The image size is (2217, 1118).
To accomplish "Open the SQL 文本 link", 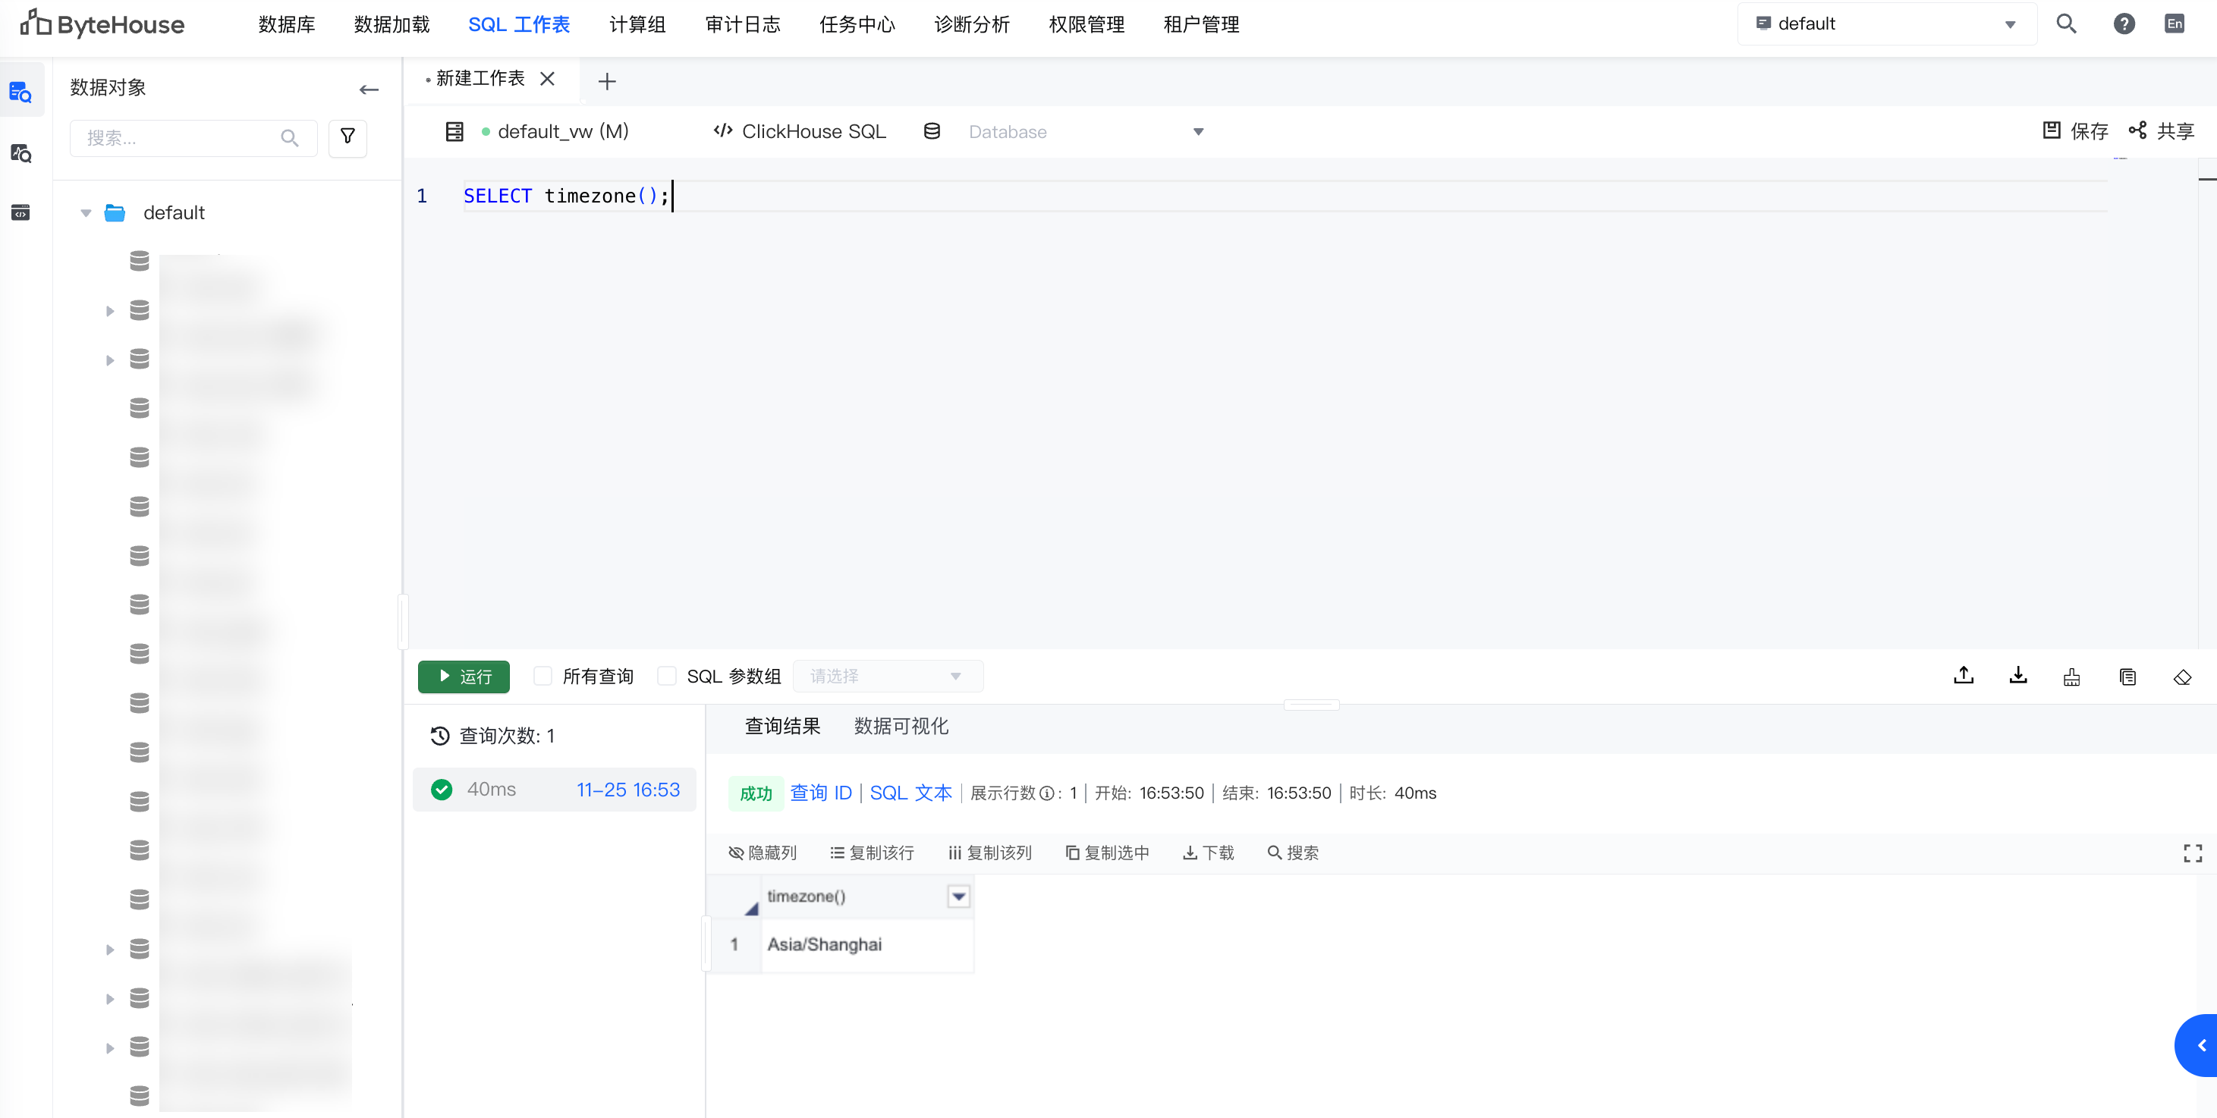I will point(911,793).
